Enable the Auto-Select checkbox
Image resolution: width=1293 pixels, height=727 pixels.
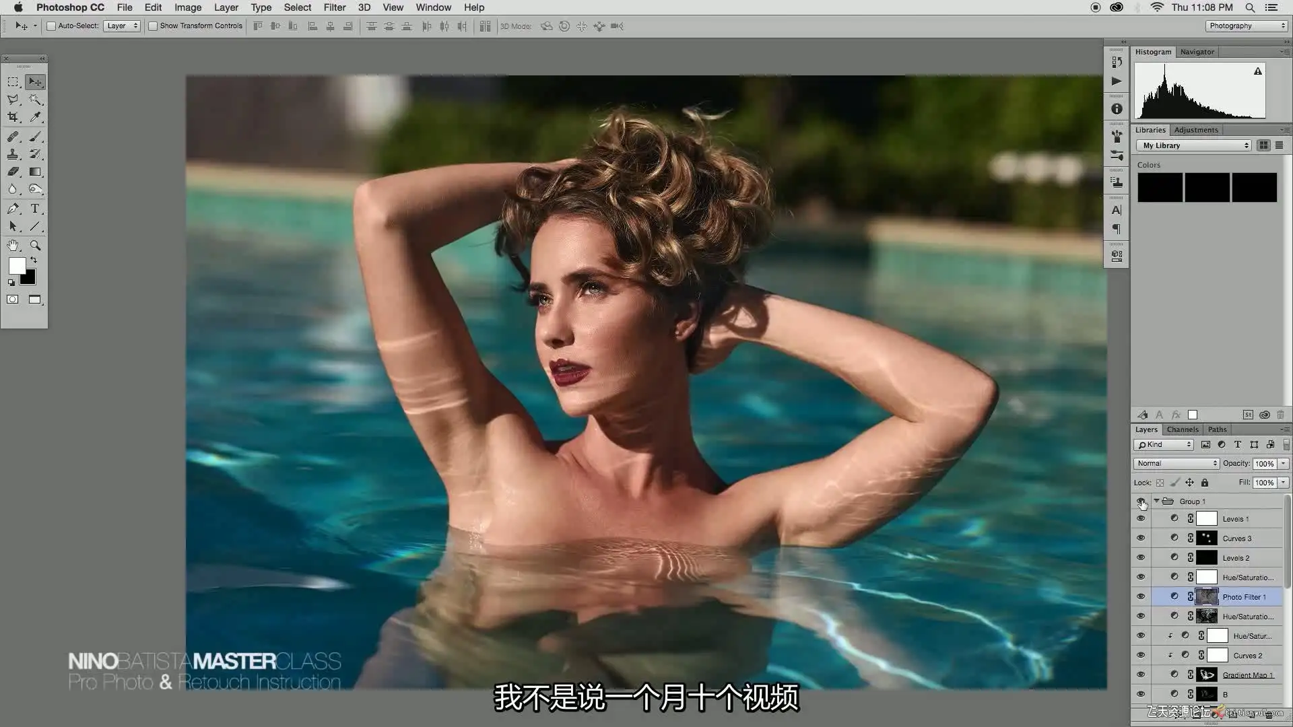click(51, 26)
